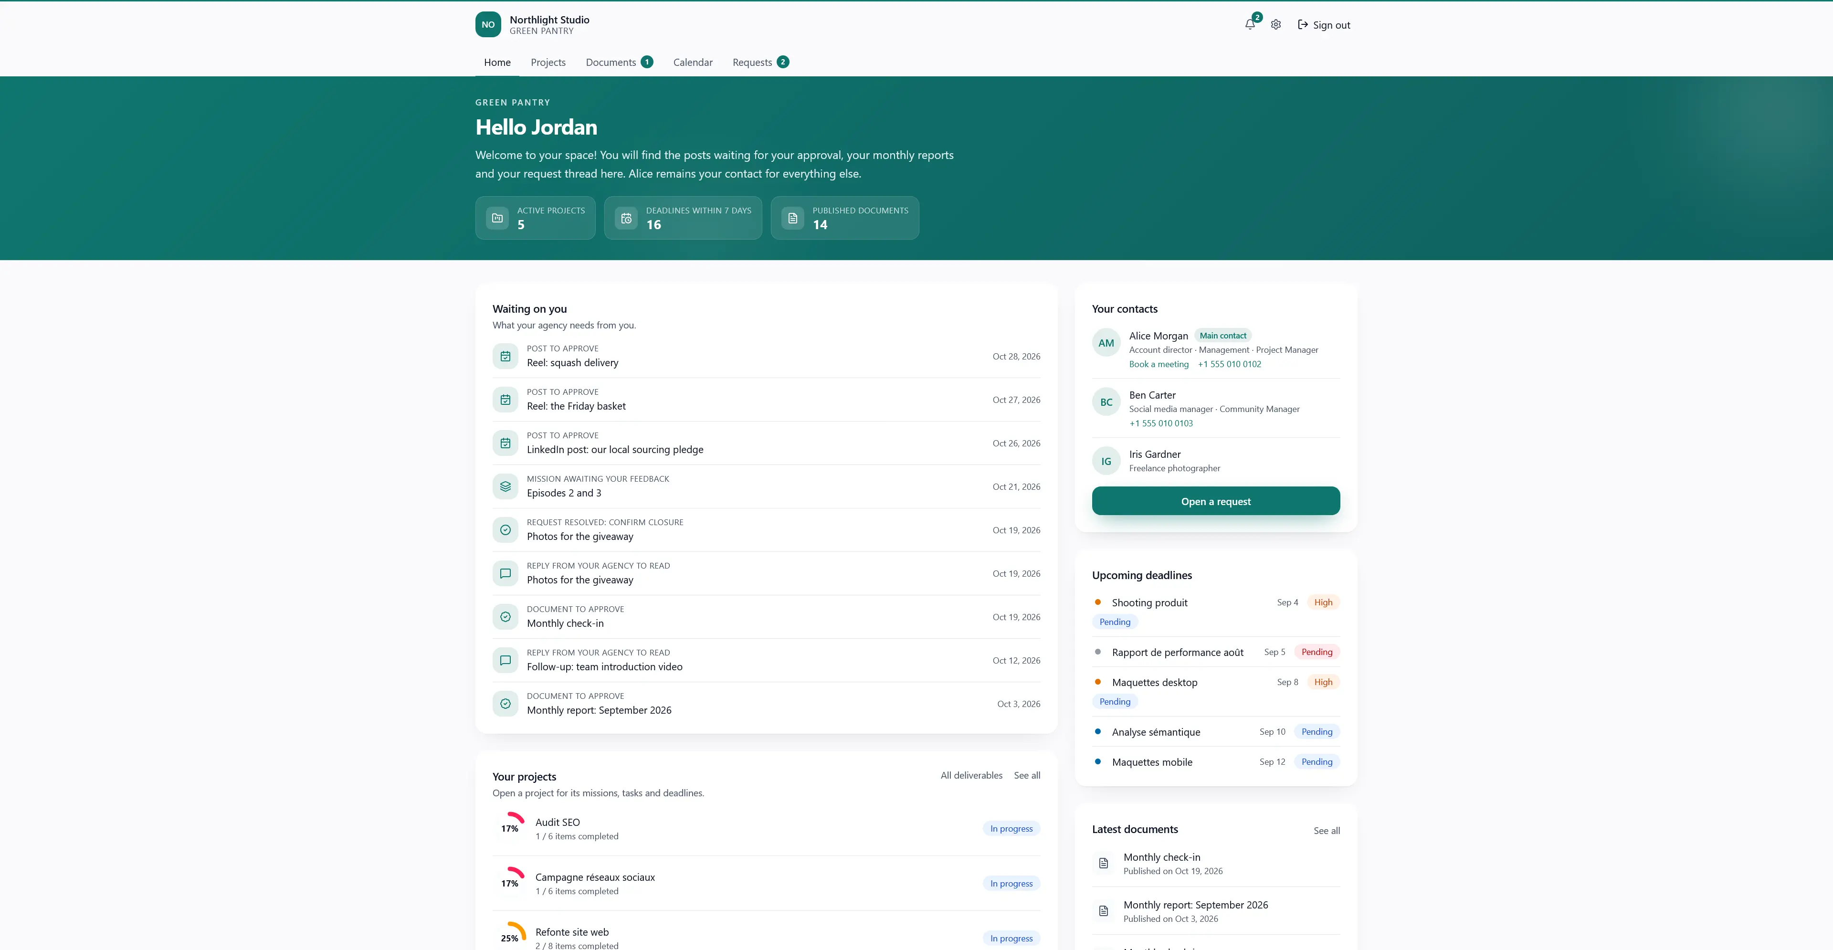
Task: Click the Campagne réseaux sociaux 17% progress ring
Action: click(510, 883)
